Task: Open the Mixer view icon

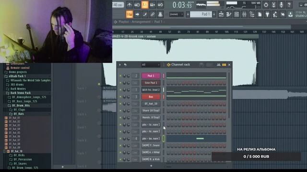Action: coord(244,14)
